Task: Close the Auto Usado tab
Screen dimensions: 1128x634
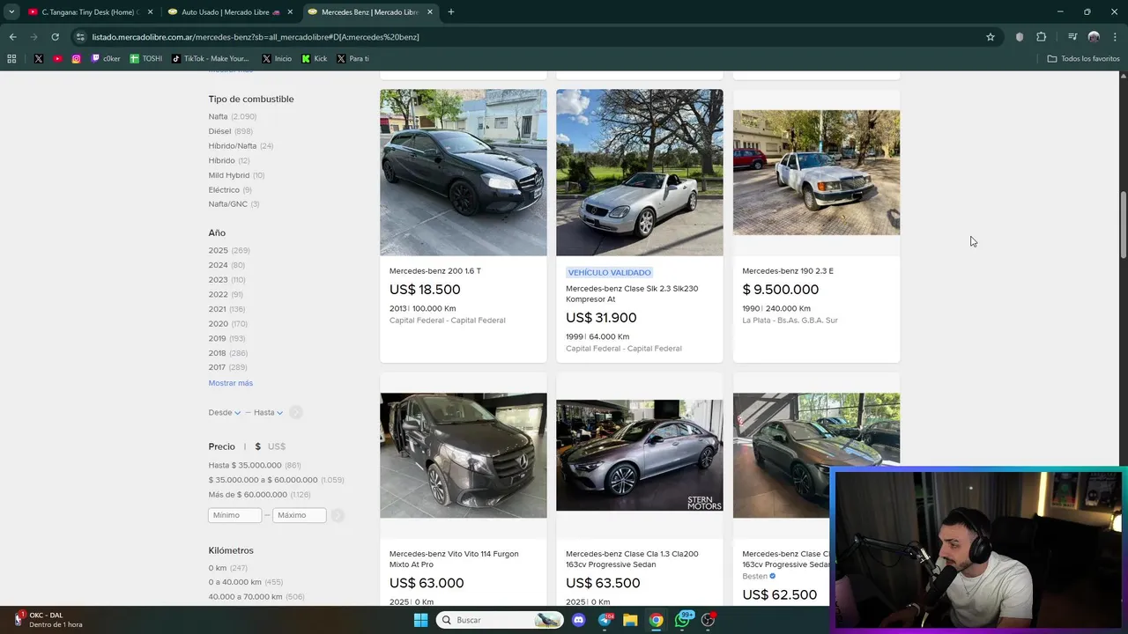Action: [290, 12]
